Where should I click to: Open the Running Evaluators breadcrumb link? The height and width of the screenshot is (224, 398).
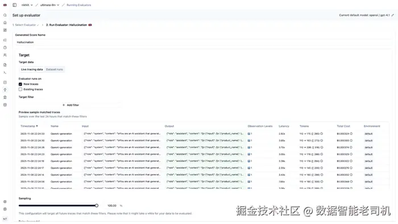point(78,5)
